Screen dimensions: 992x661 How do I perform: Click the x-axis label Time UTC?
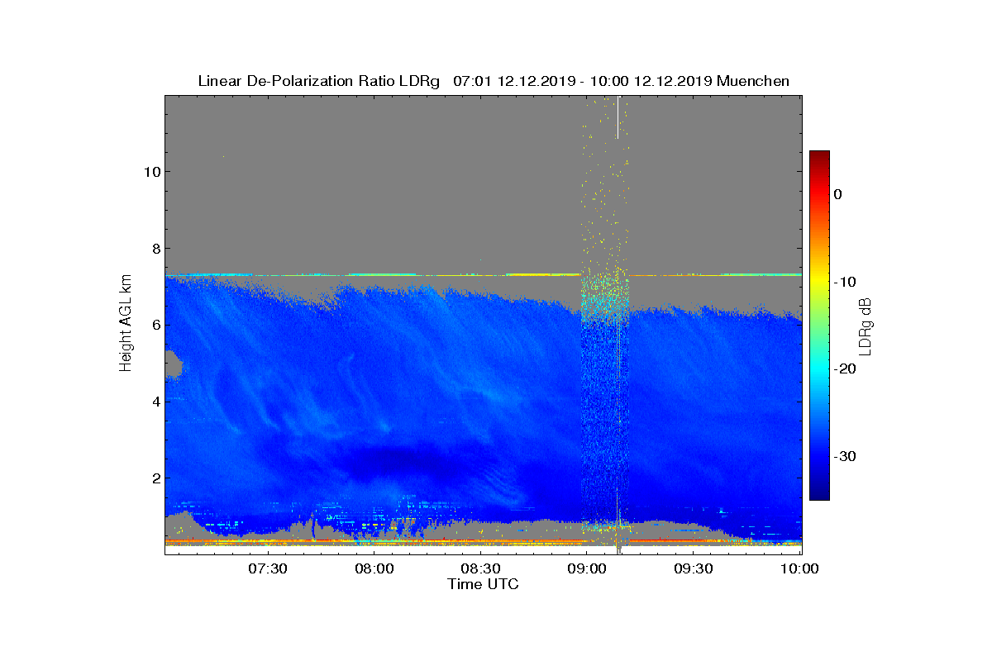[484, 584]
